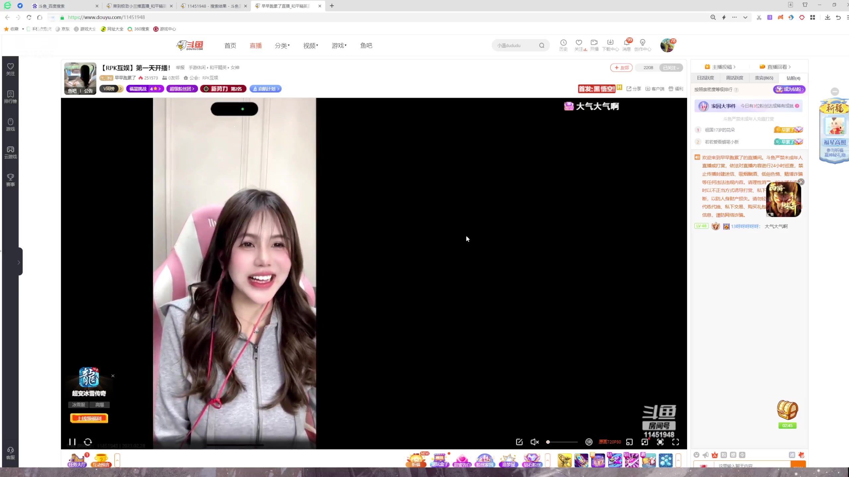Image resolution: width=849 pixels, height=477 pixels.
Task: Click the stream refresh icon
Action: pos(88,442)
